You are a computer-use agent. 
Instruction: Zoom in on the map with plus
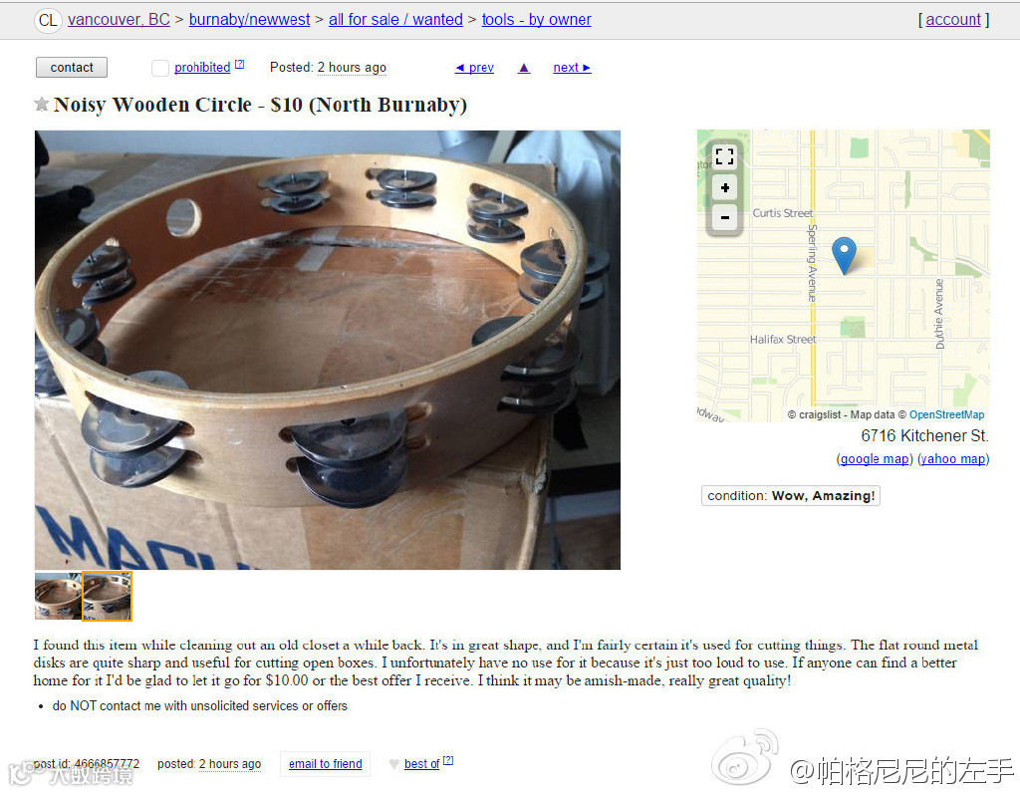point(725,188)
